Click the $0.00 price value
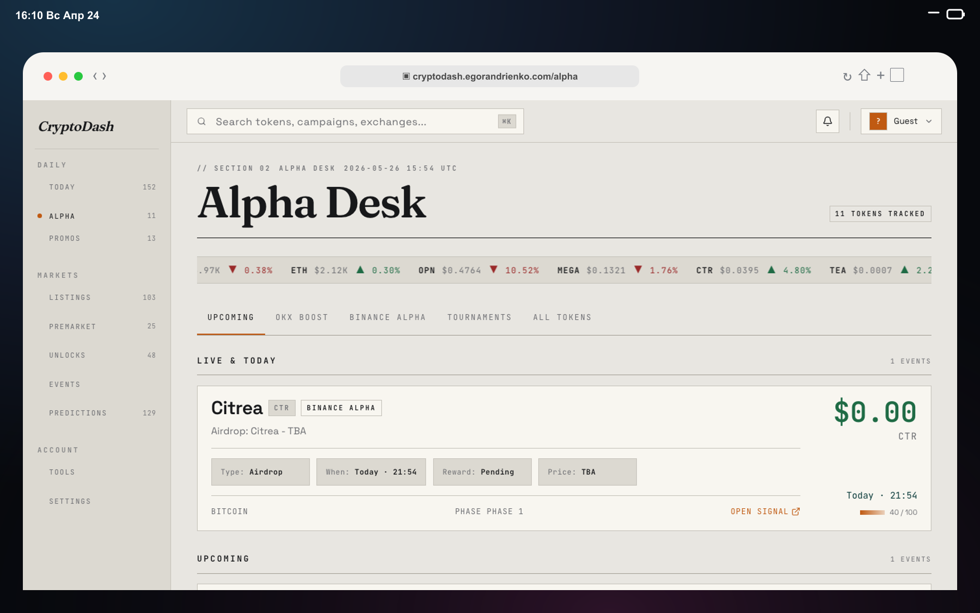 point(875,412)
